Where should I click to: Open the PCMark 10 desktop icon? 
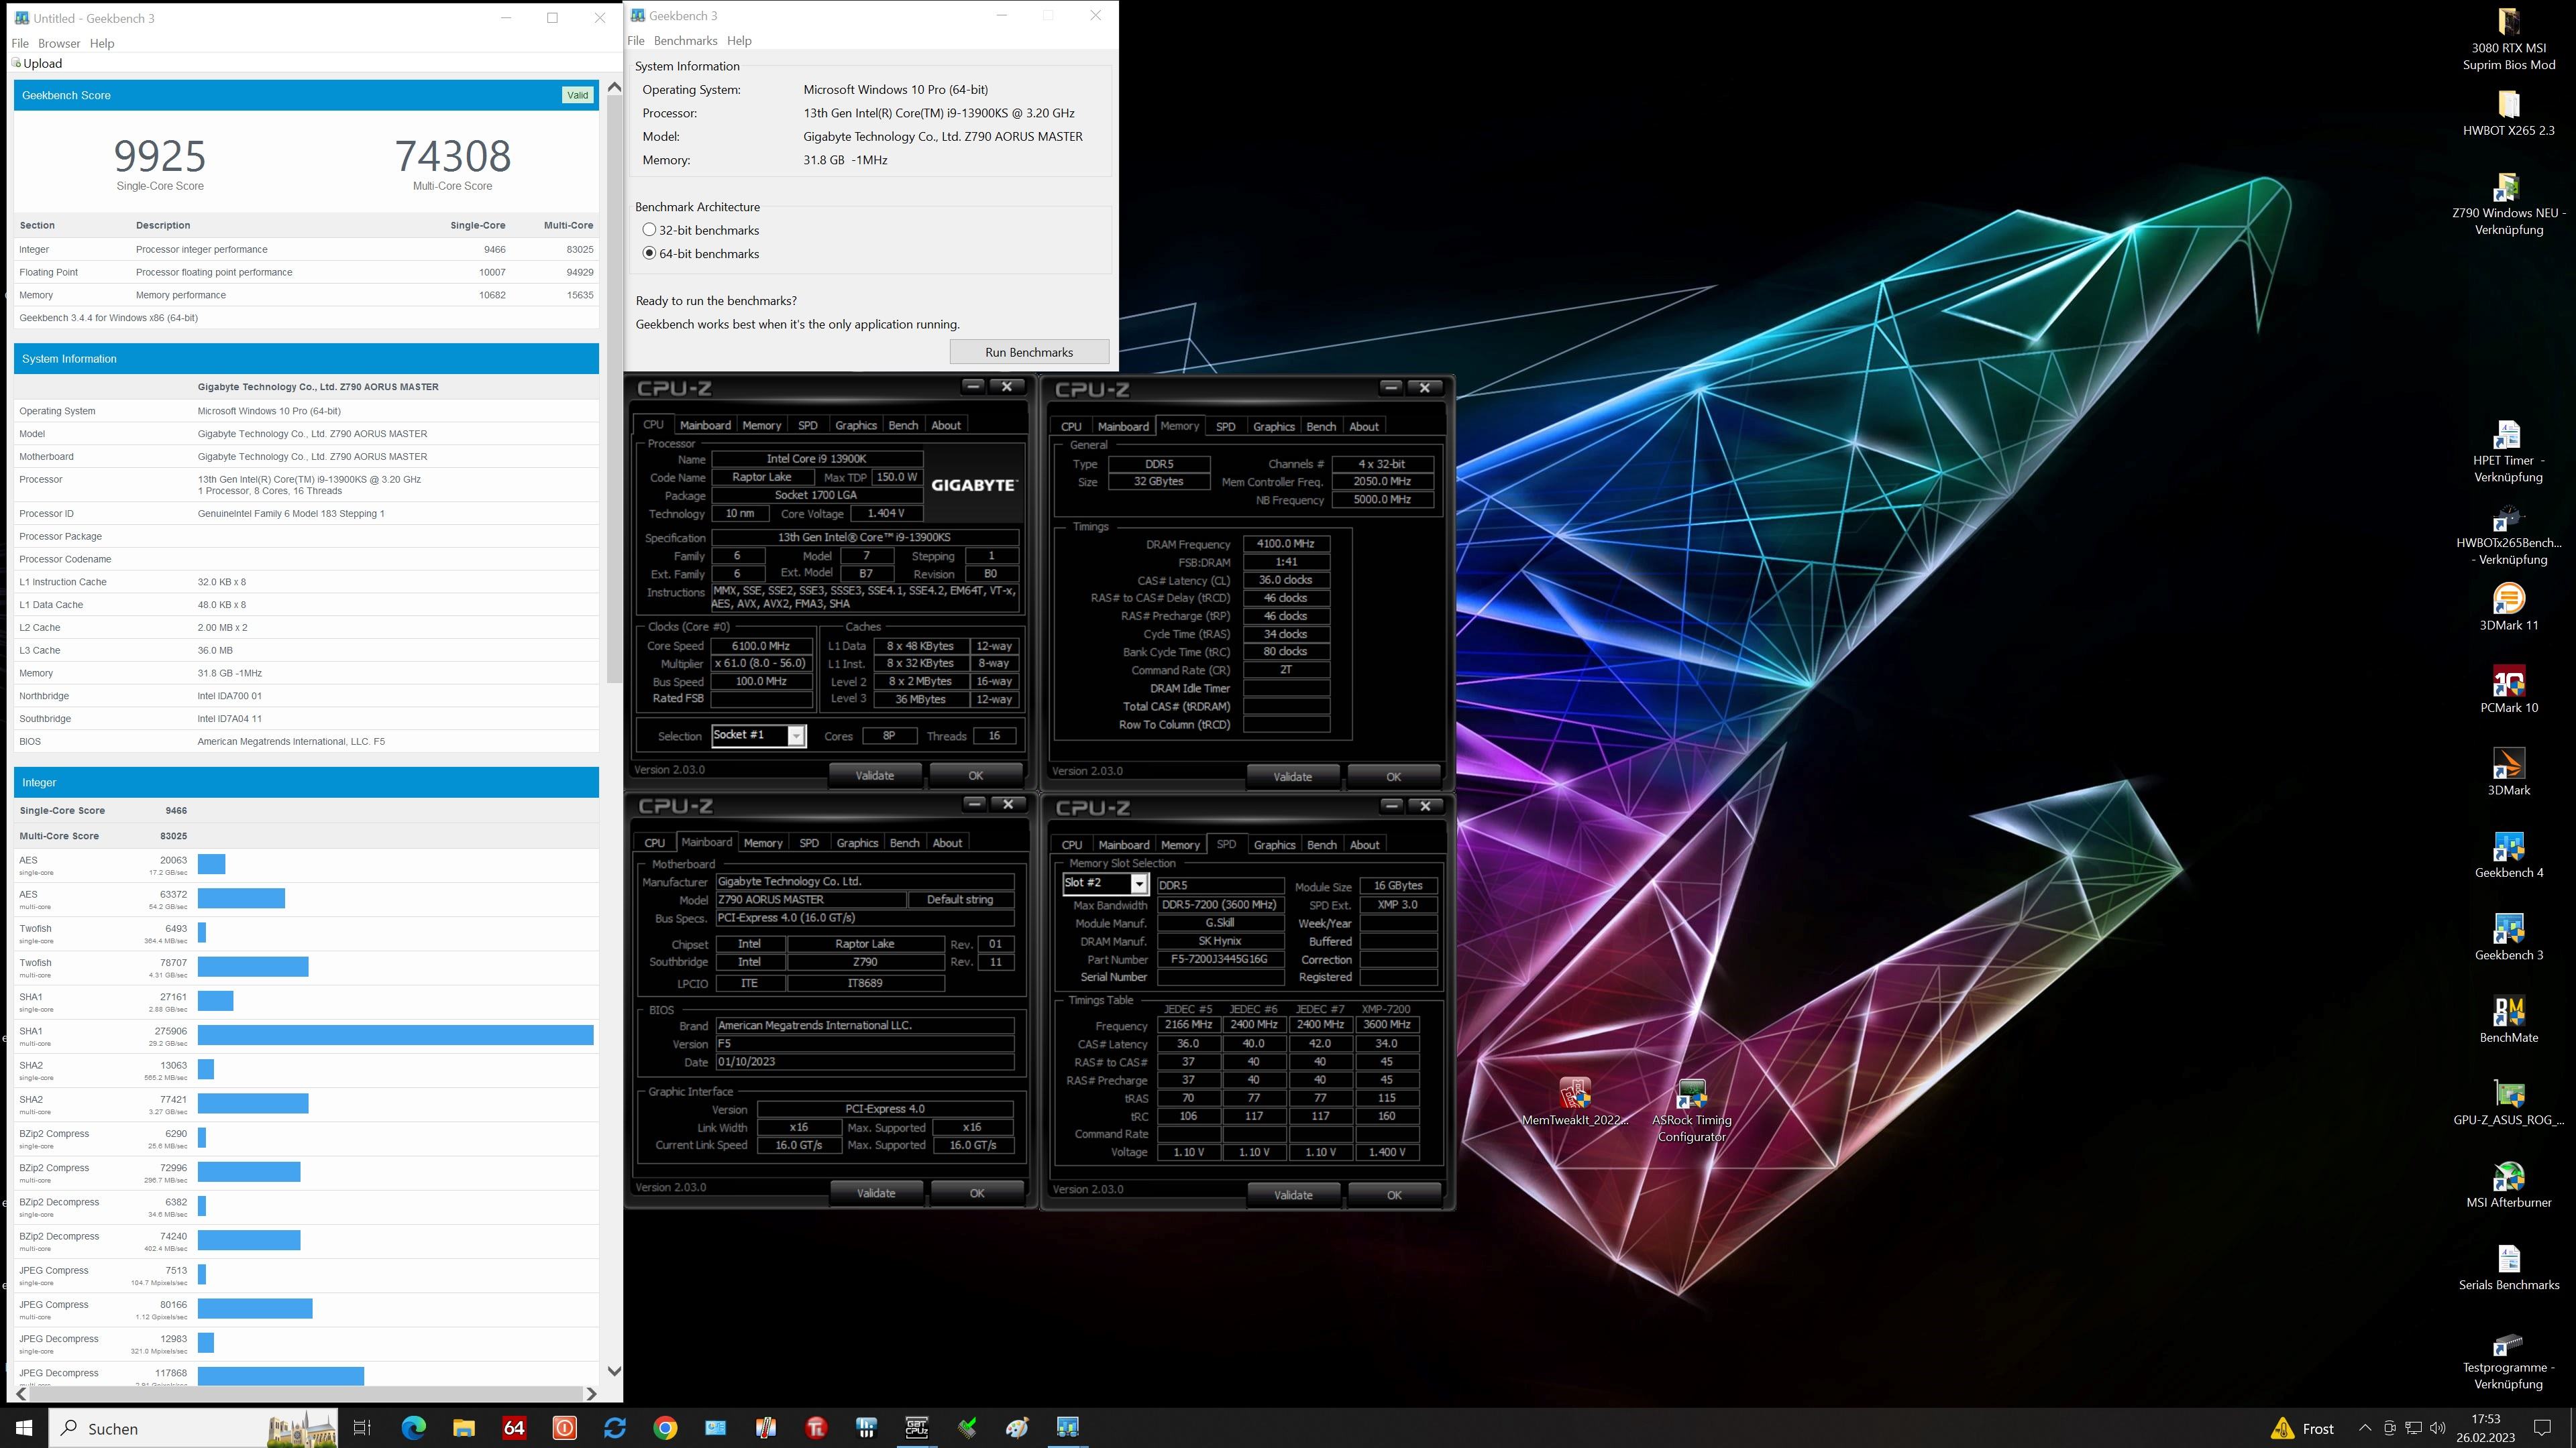tap(2508, 690)
